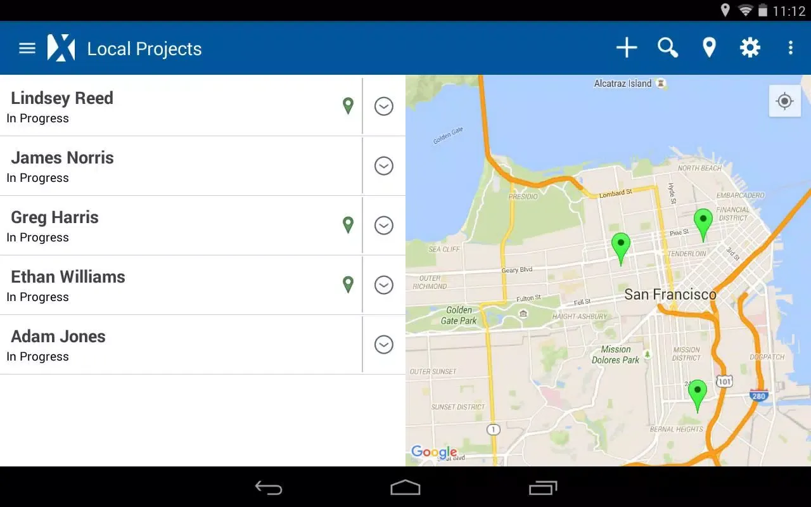Tap Mission Dolores Park map label
The image size is (811, 507).
pyautogui.click(x=616, y=354)
